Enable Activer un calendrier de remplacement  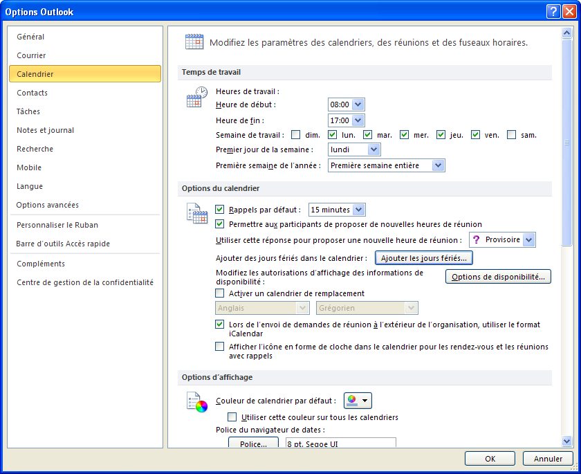point(220,293)
